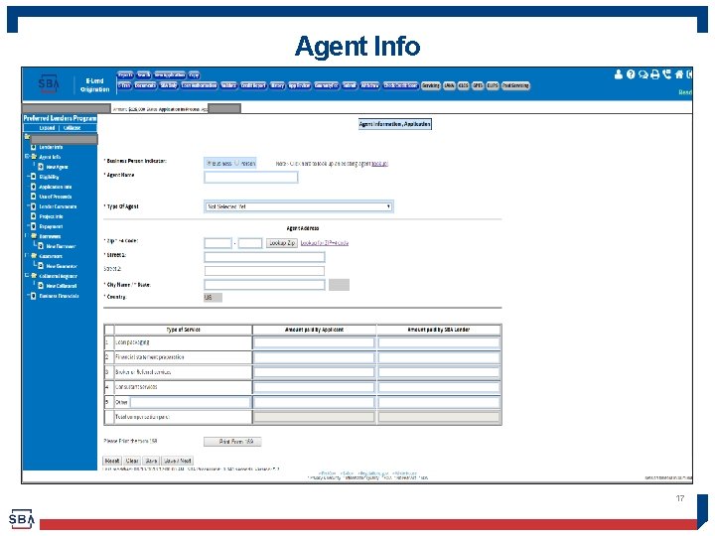Click Collapse in the tree panel header
This screenshot has height=536, width=715.
(72, 128)
